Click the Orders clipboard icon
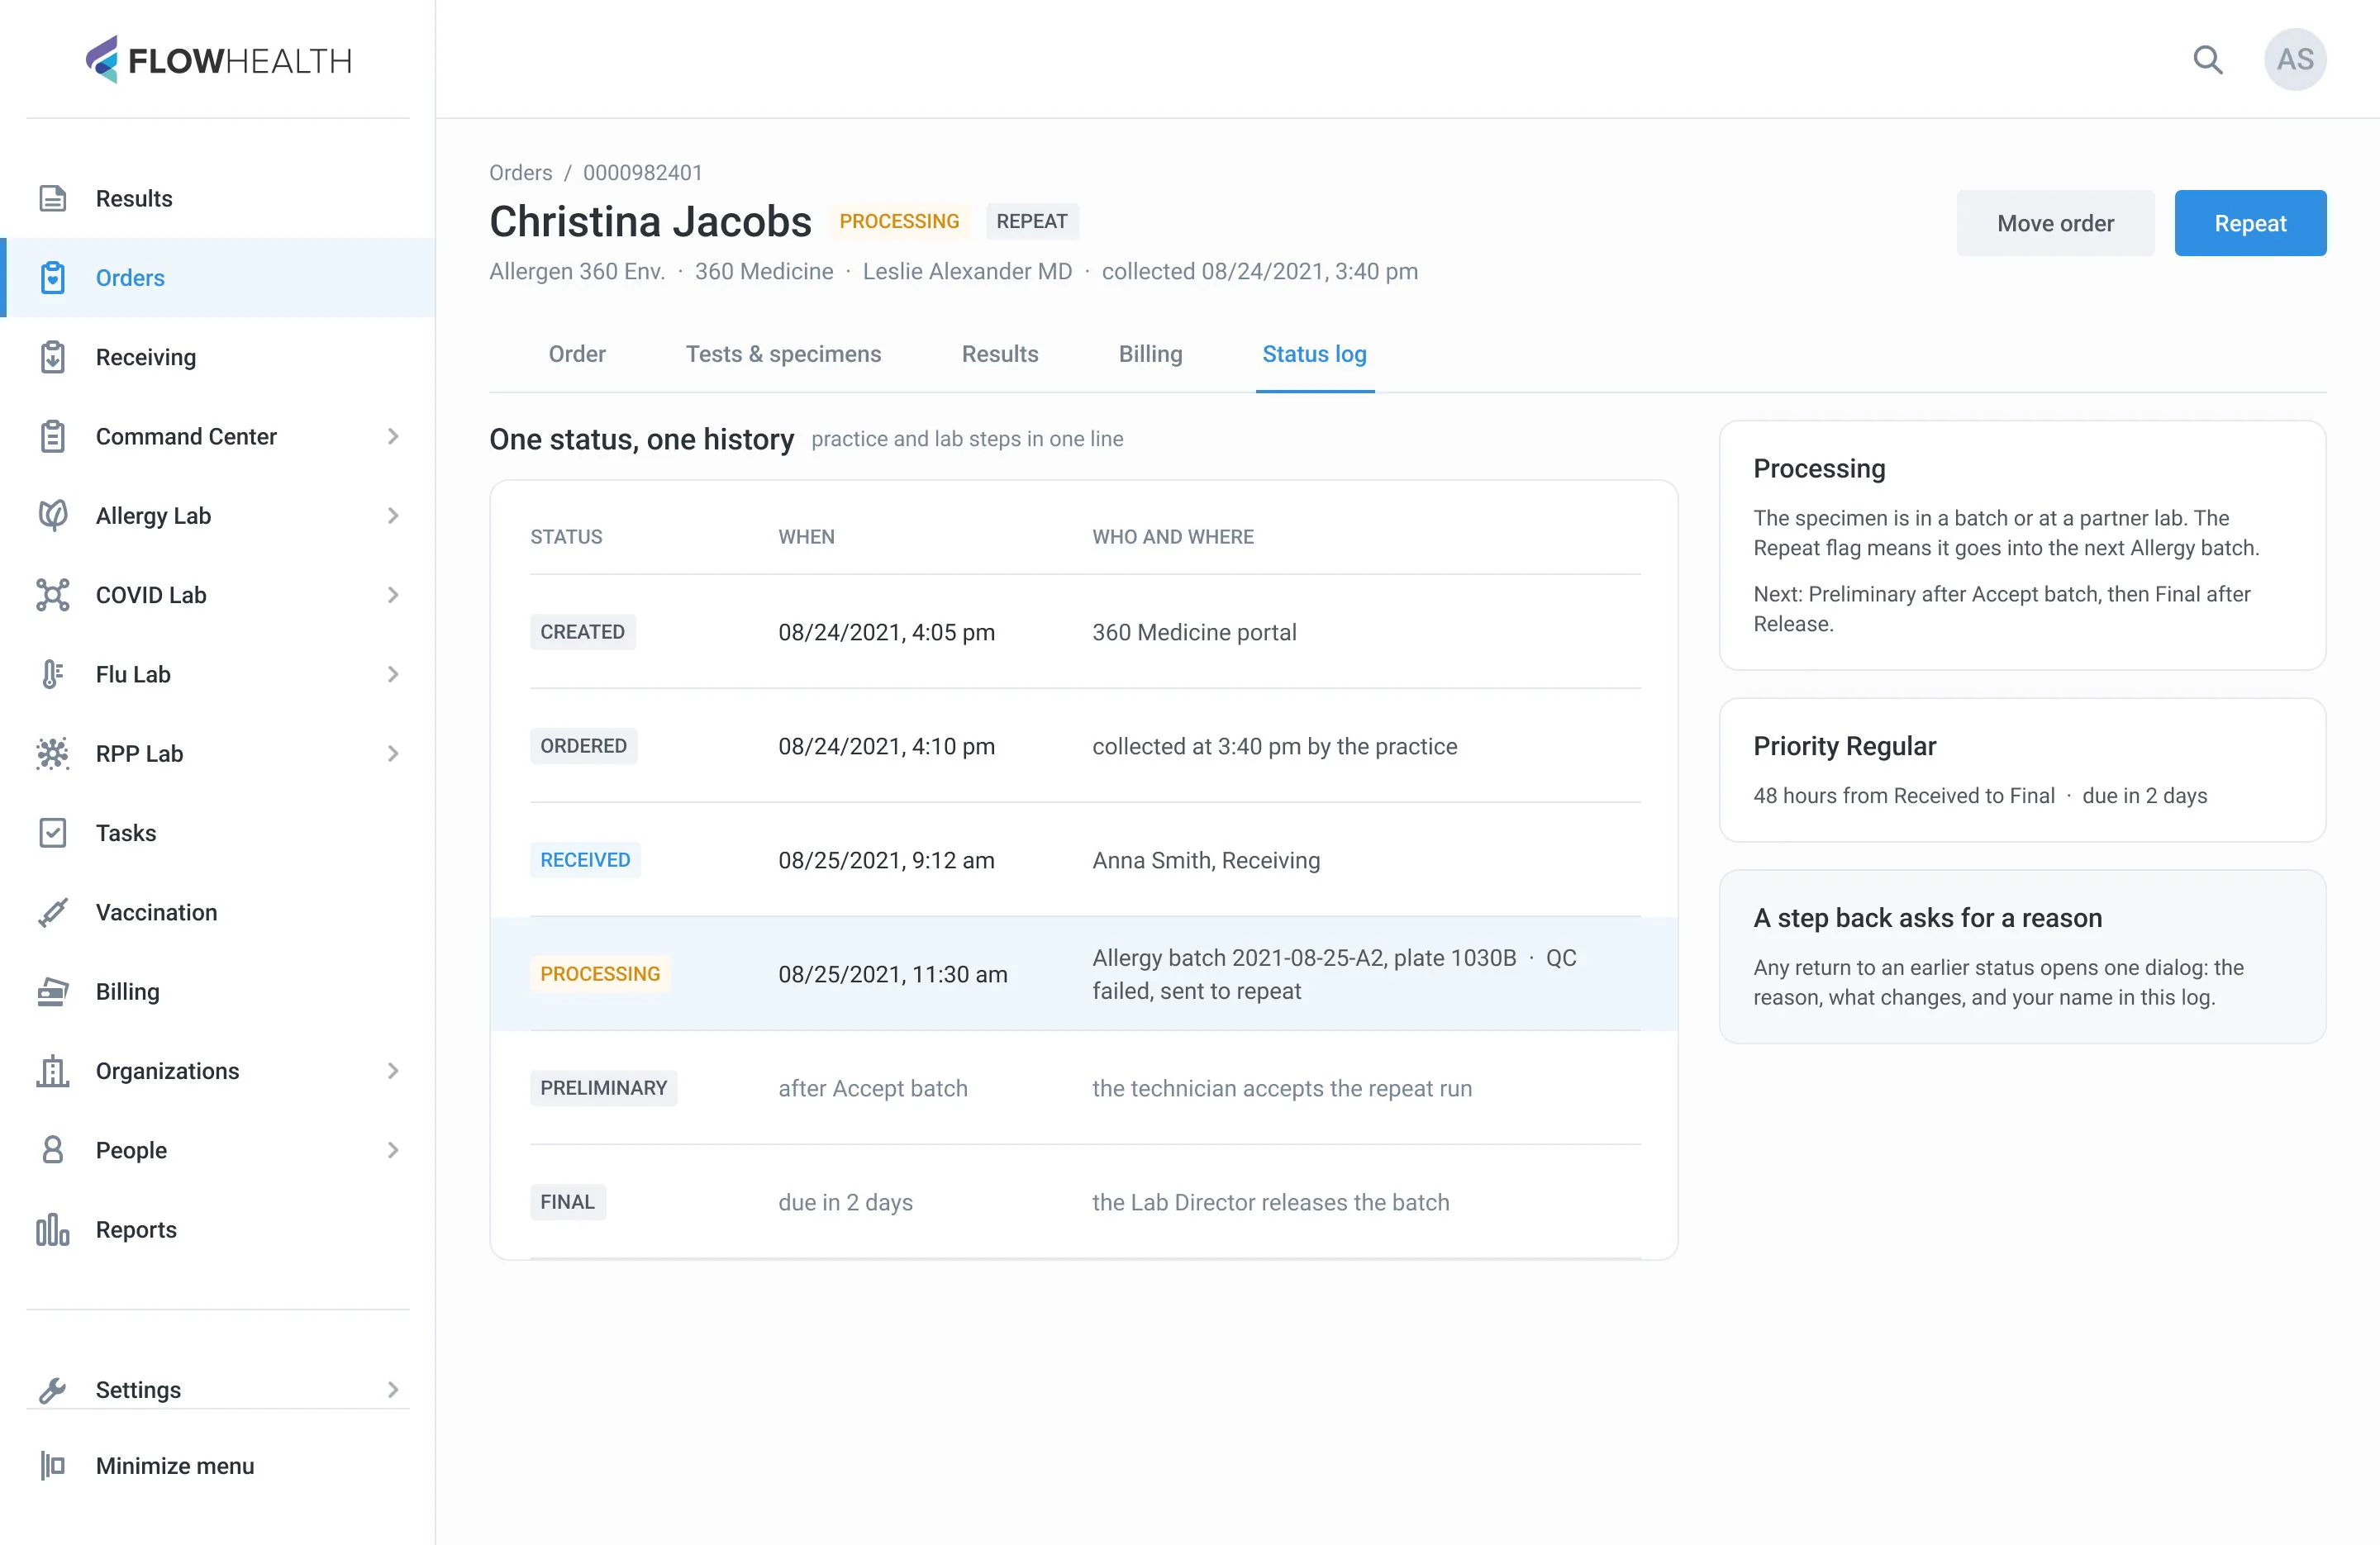Image resolution: width=2380 pixels, height=1545 pixels. (x=53, y=278)
